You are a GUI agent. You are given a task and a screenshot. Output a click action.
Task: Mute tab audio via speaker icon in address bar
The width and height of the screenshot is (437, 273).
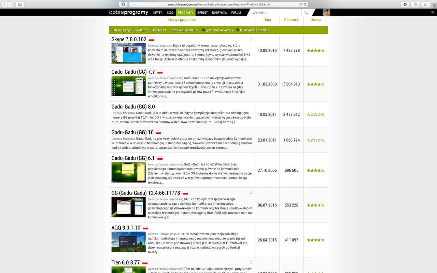click(x=301, y=4)
